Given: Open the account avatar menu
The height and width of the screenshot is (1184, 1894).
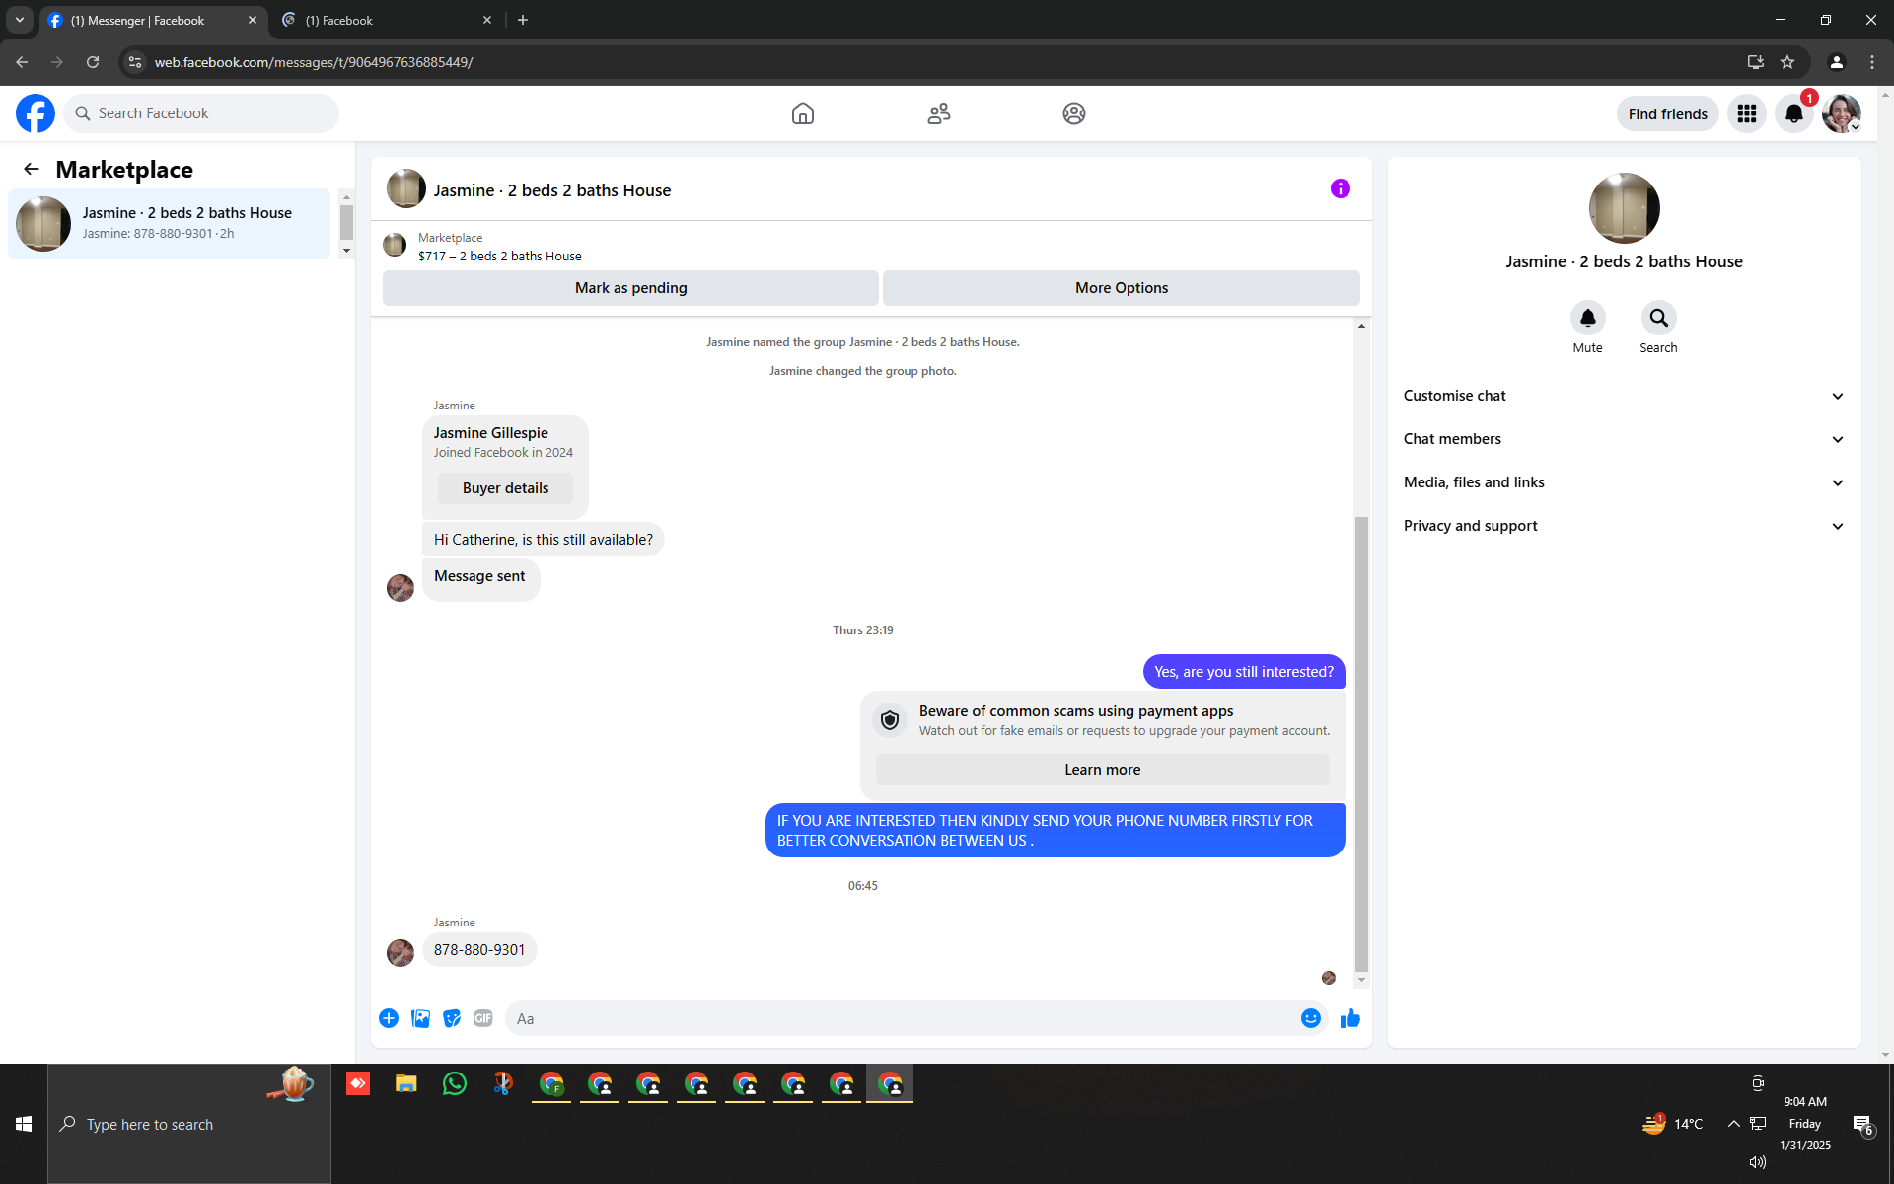Looking at the screenshot, I should (x=1842, y=113).
